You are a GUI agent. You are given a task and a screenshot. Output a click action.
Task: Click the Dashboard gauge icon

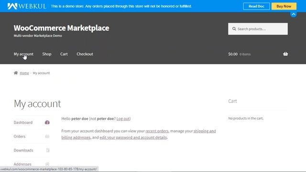(47, 122)
